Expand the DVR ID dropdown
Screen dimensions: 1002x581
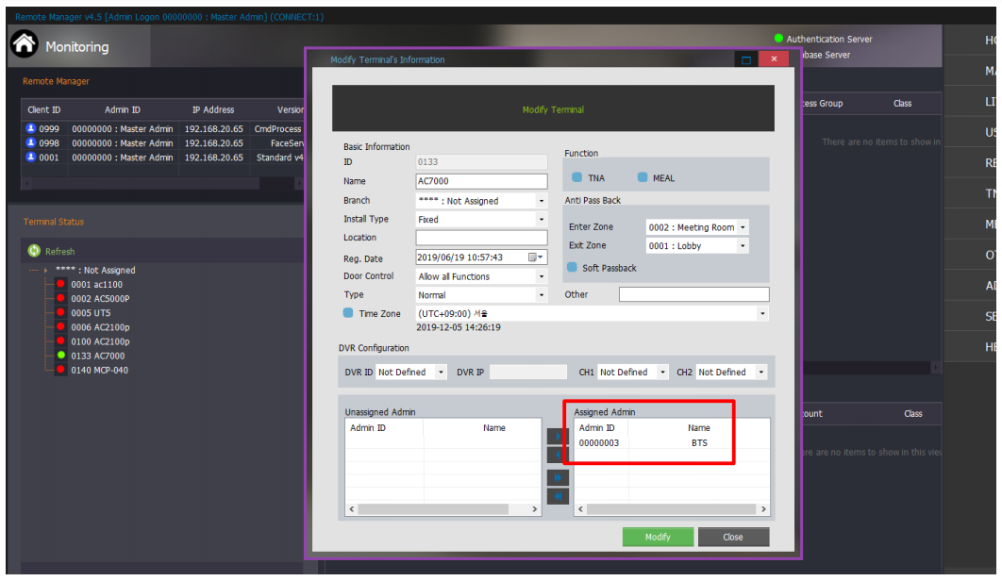440,372
